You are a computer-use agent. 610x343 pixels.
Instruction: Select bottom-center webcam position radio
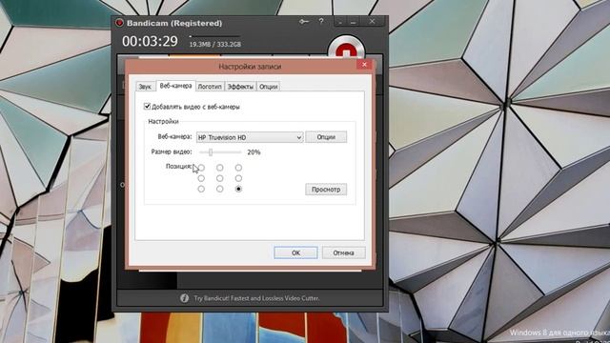pyautogui.click(x=220, y=189)
